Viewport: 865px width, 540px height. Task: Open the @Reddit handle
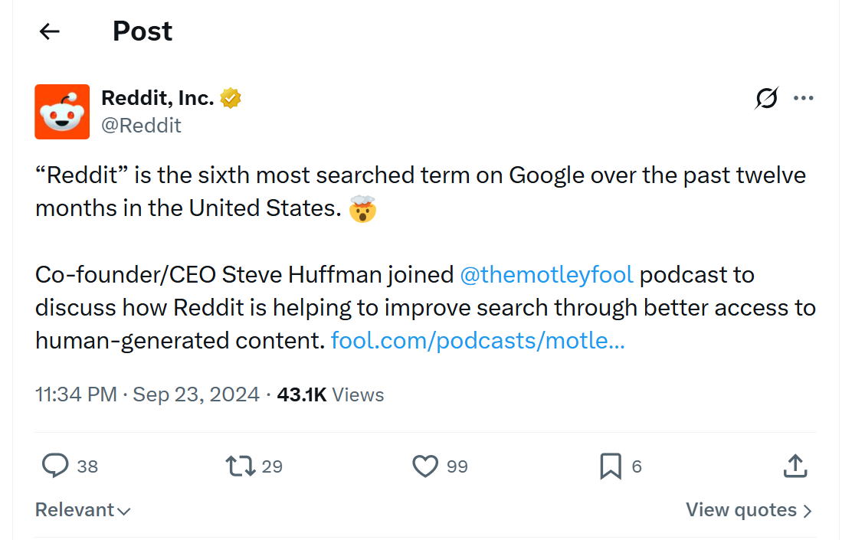(x=141, y=126)
